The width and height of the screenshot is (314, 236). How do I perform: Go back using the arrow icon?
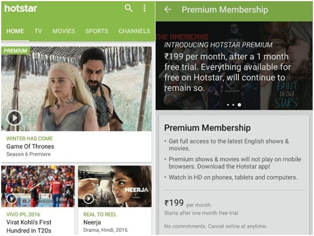click(x=167, y=9)
